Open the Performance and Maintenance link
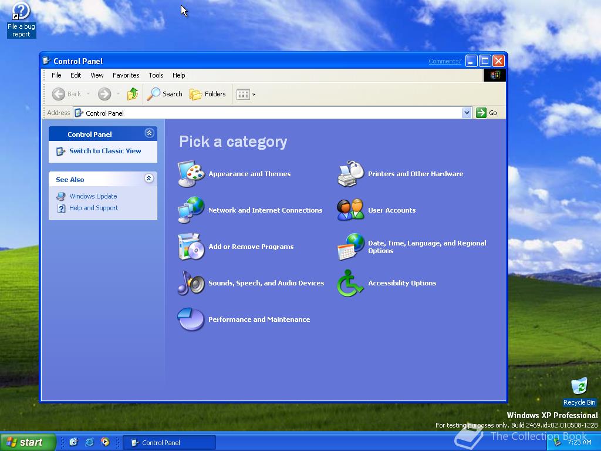Screen dimensions: 601x451 tap(259, 319)
